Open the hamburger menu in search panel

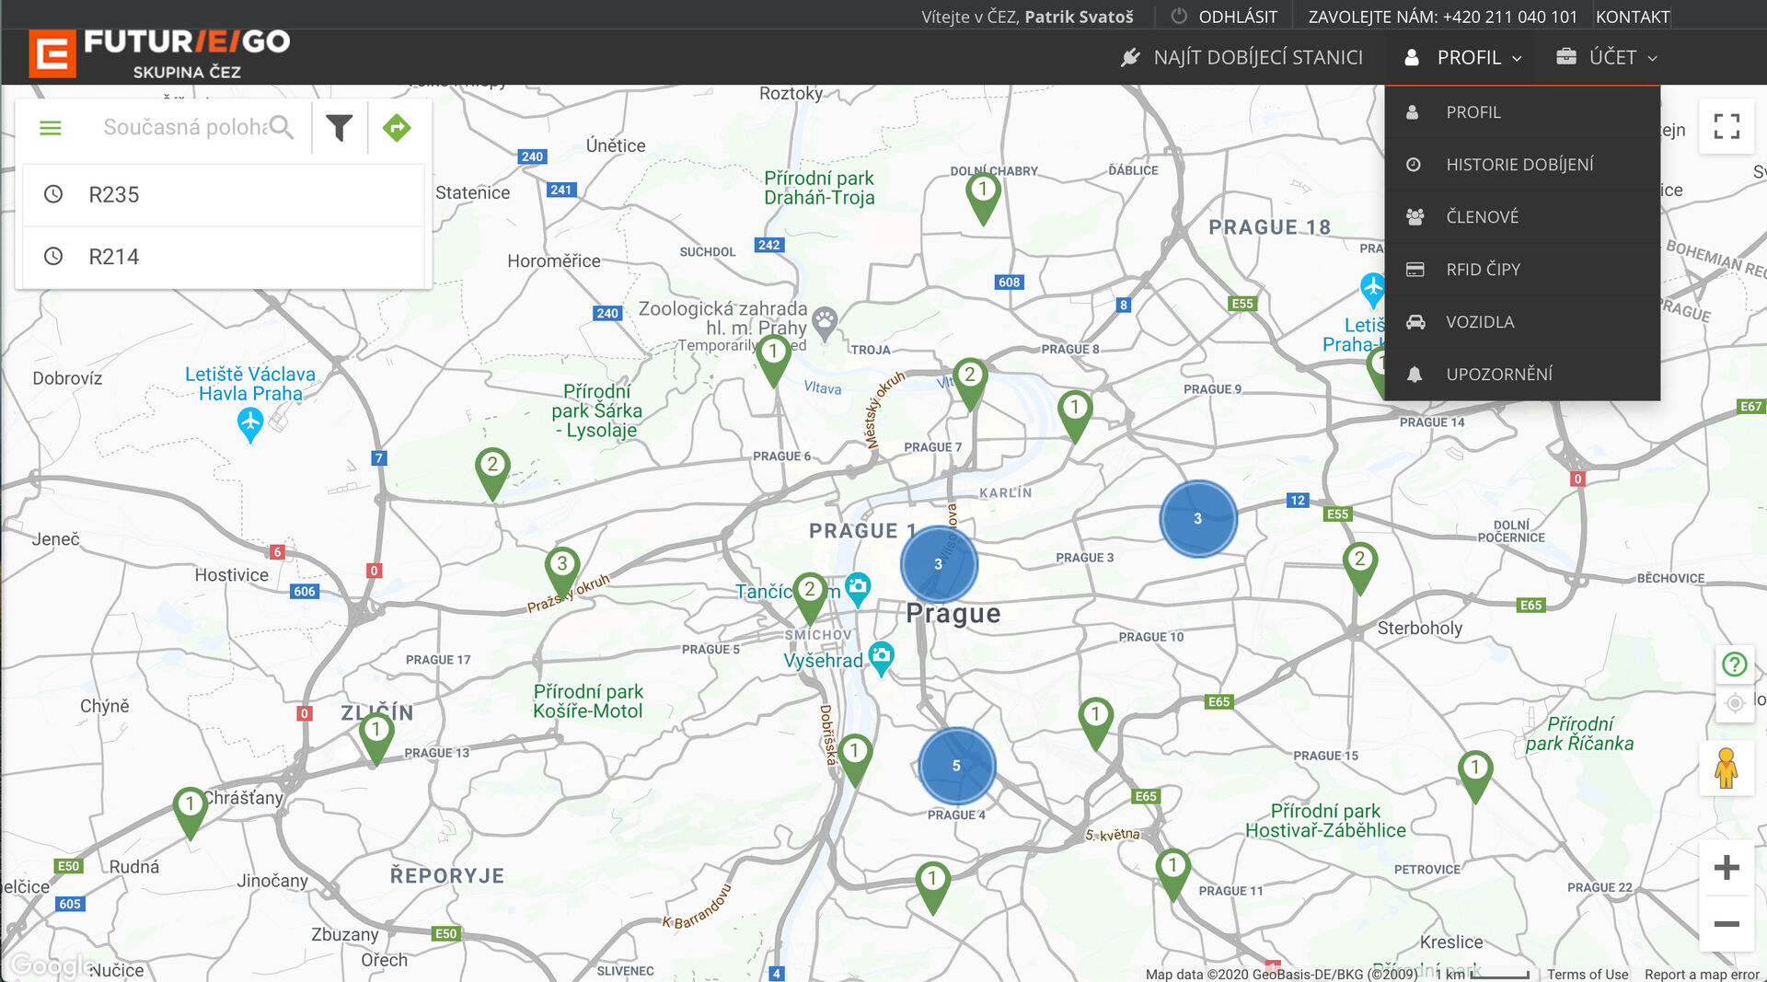[51, 128]
